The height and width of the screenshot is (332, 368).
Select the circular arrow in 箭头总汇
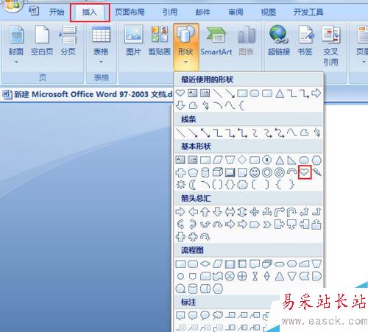(x=205, y=237)
